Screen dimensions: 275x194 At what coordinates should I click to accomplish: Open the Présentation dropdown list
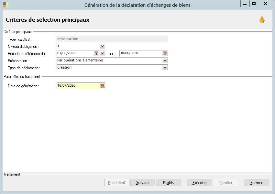tap(165, 61)
